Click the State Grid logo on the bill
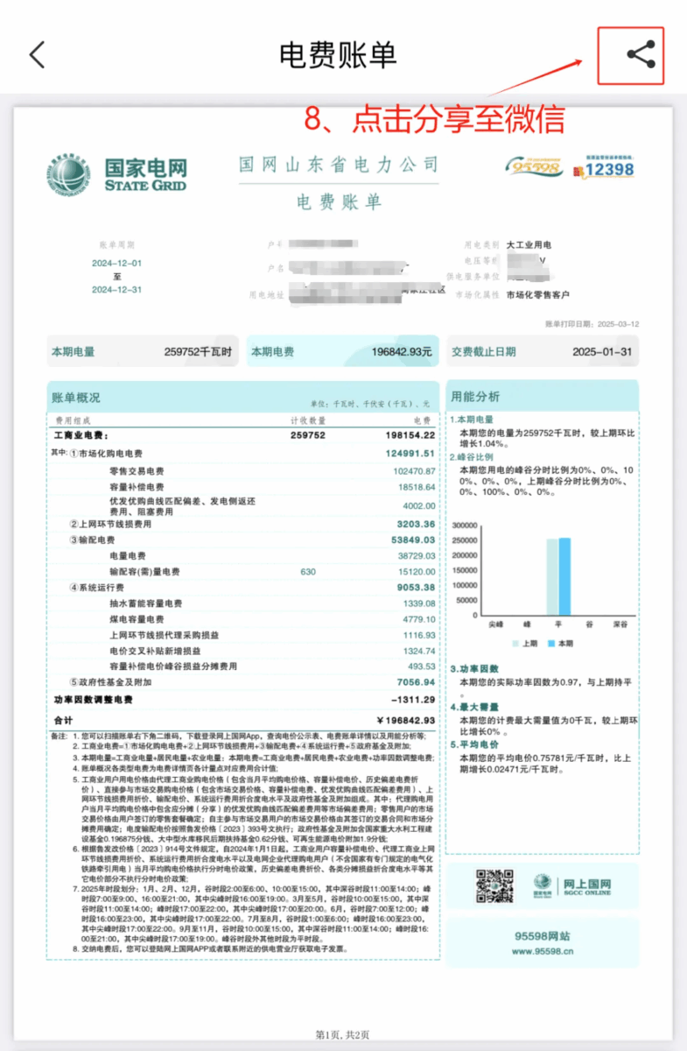 [116, 174]
